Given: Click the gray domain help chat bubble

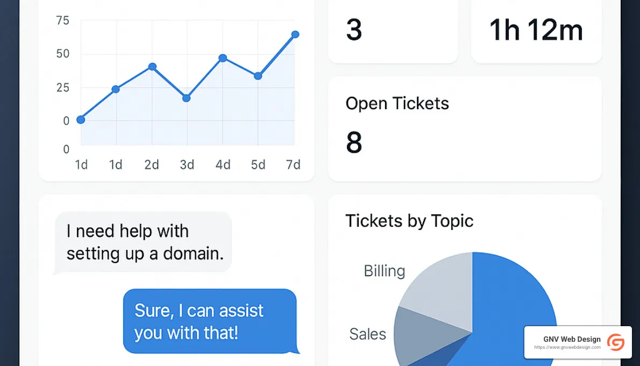Looking at the screenshot, I should click(143, 242).
